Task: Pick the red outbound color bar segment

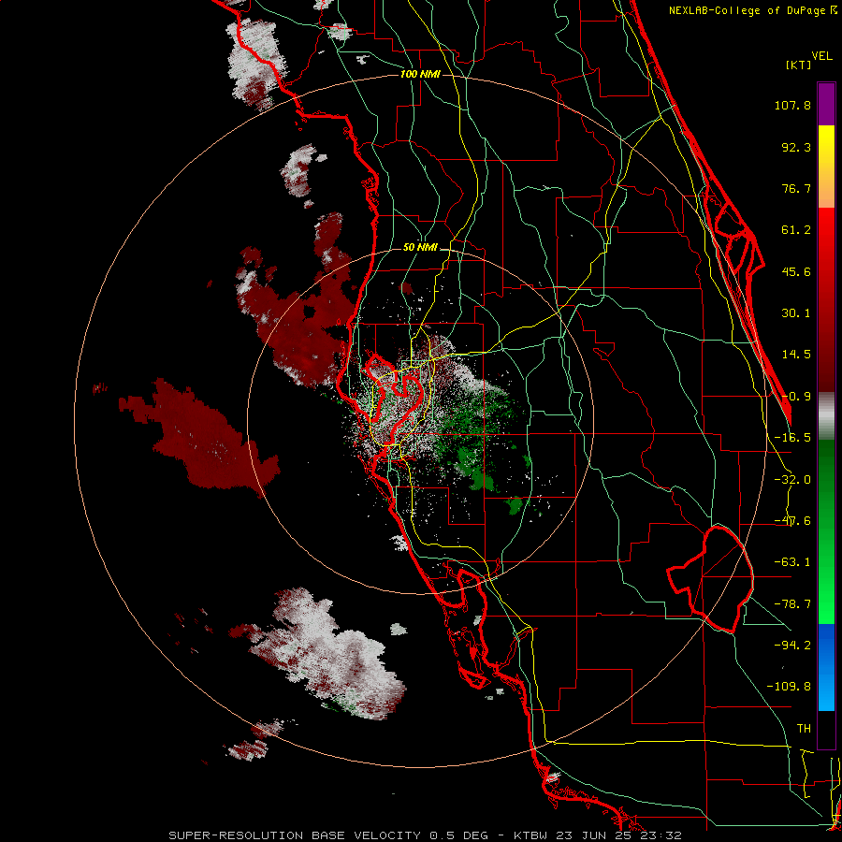Action: point(826,300)
